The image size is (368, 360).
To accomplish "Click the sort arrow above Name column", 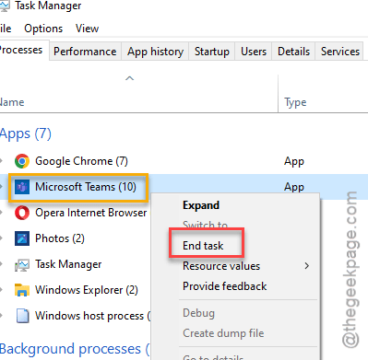I will tap(130, 78).
